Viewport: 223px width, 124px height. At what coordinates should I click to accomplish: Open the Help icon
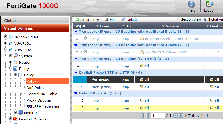pyautogui.click(x=191, y=4)
